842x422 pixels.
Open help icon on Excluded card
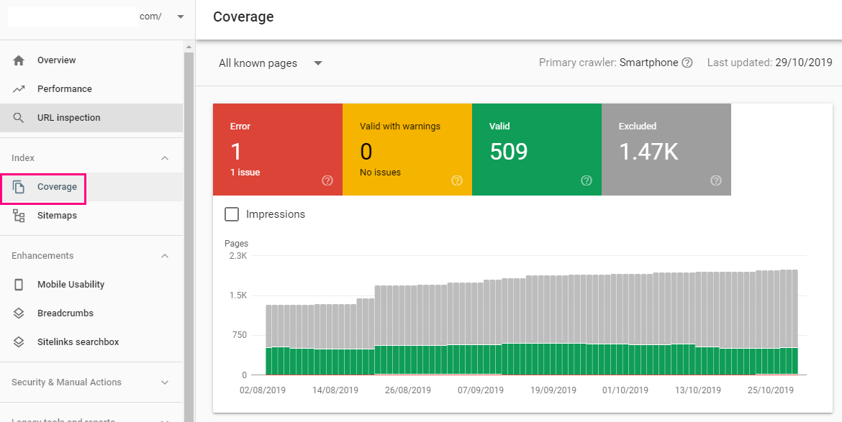tap(716, 180)
